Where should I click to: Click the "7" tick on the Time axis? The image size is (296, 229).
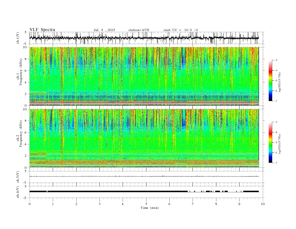pyautogui.click(x=192, y=204)
